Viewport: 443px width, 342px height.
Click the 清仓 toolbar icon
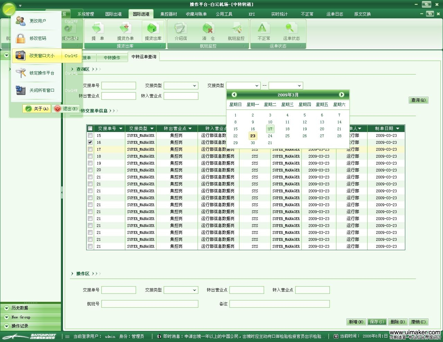(208, 32)
